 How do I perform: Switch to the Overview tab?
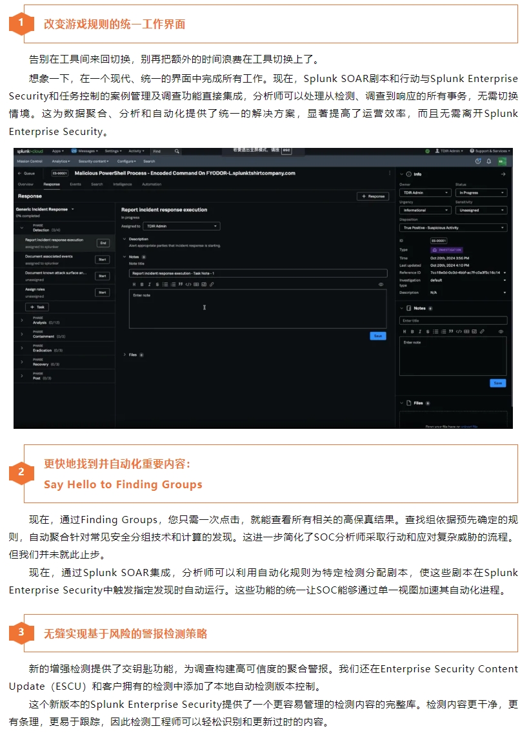pos(25,184)
